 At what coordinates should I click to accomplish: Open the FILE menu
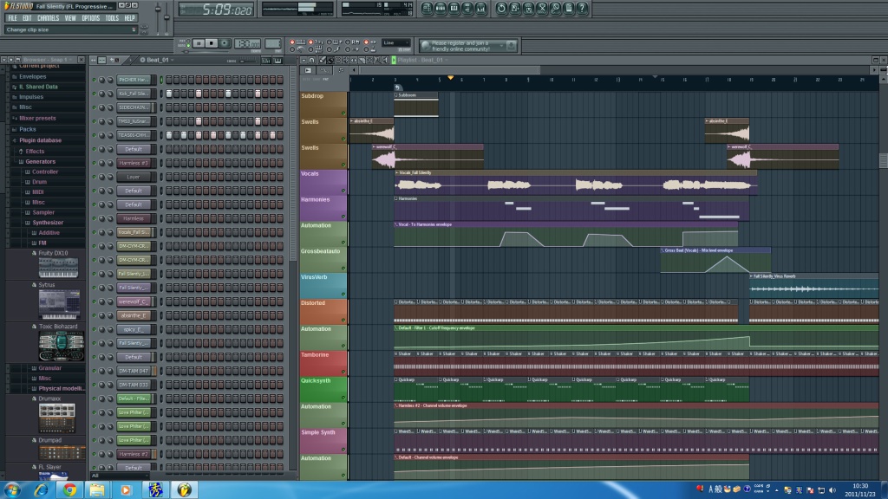12,18
